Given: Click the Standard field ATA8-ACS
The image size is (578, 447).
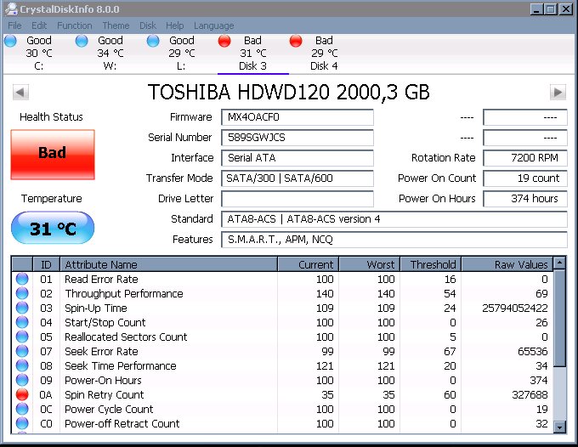Looking at the screenshot, I should coord(394,219).
